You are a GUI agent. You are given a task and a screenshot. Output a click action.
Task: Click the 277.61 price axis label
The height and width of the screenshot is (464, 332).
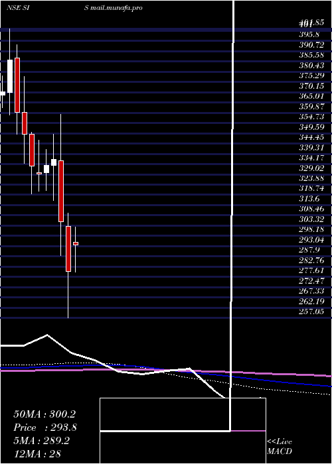coord(312,270)
